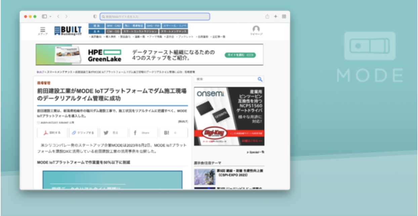
Task: Open a new tab with plus icon
Action: 276,16
